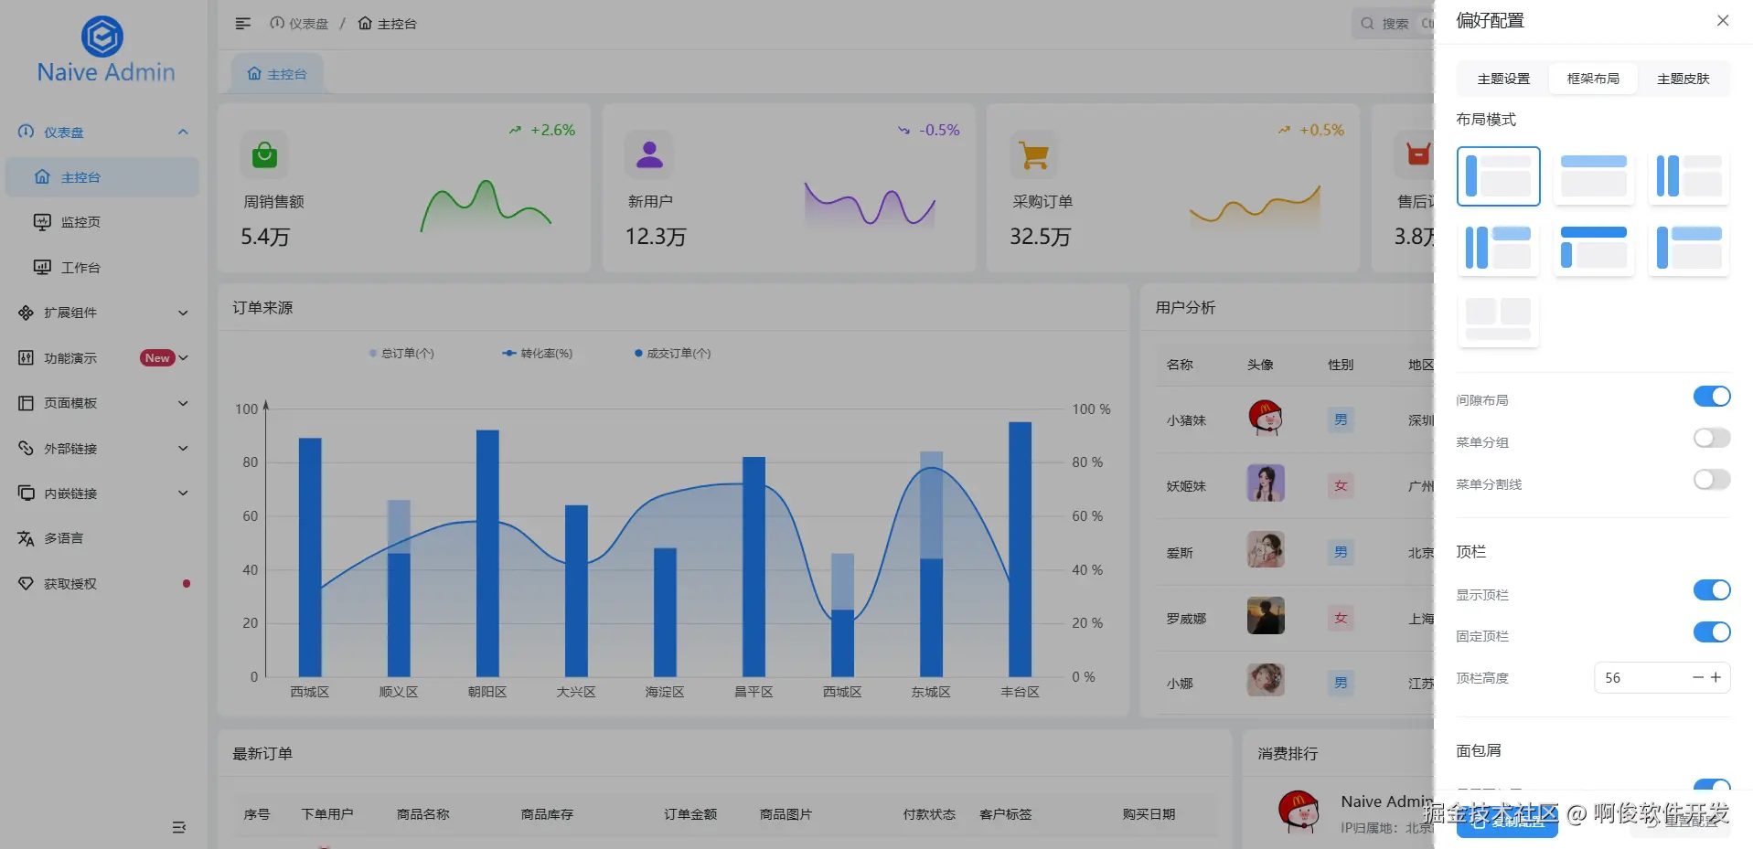1753x849 pixels.
Task: Open 多语言 language icon in sidebar
Action: pyautogui.click(x=26, y=538)
